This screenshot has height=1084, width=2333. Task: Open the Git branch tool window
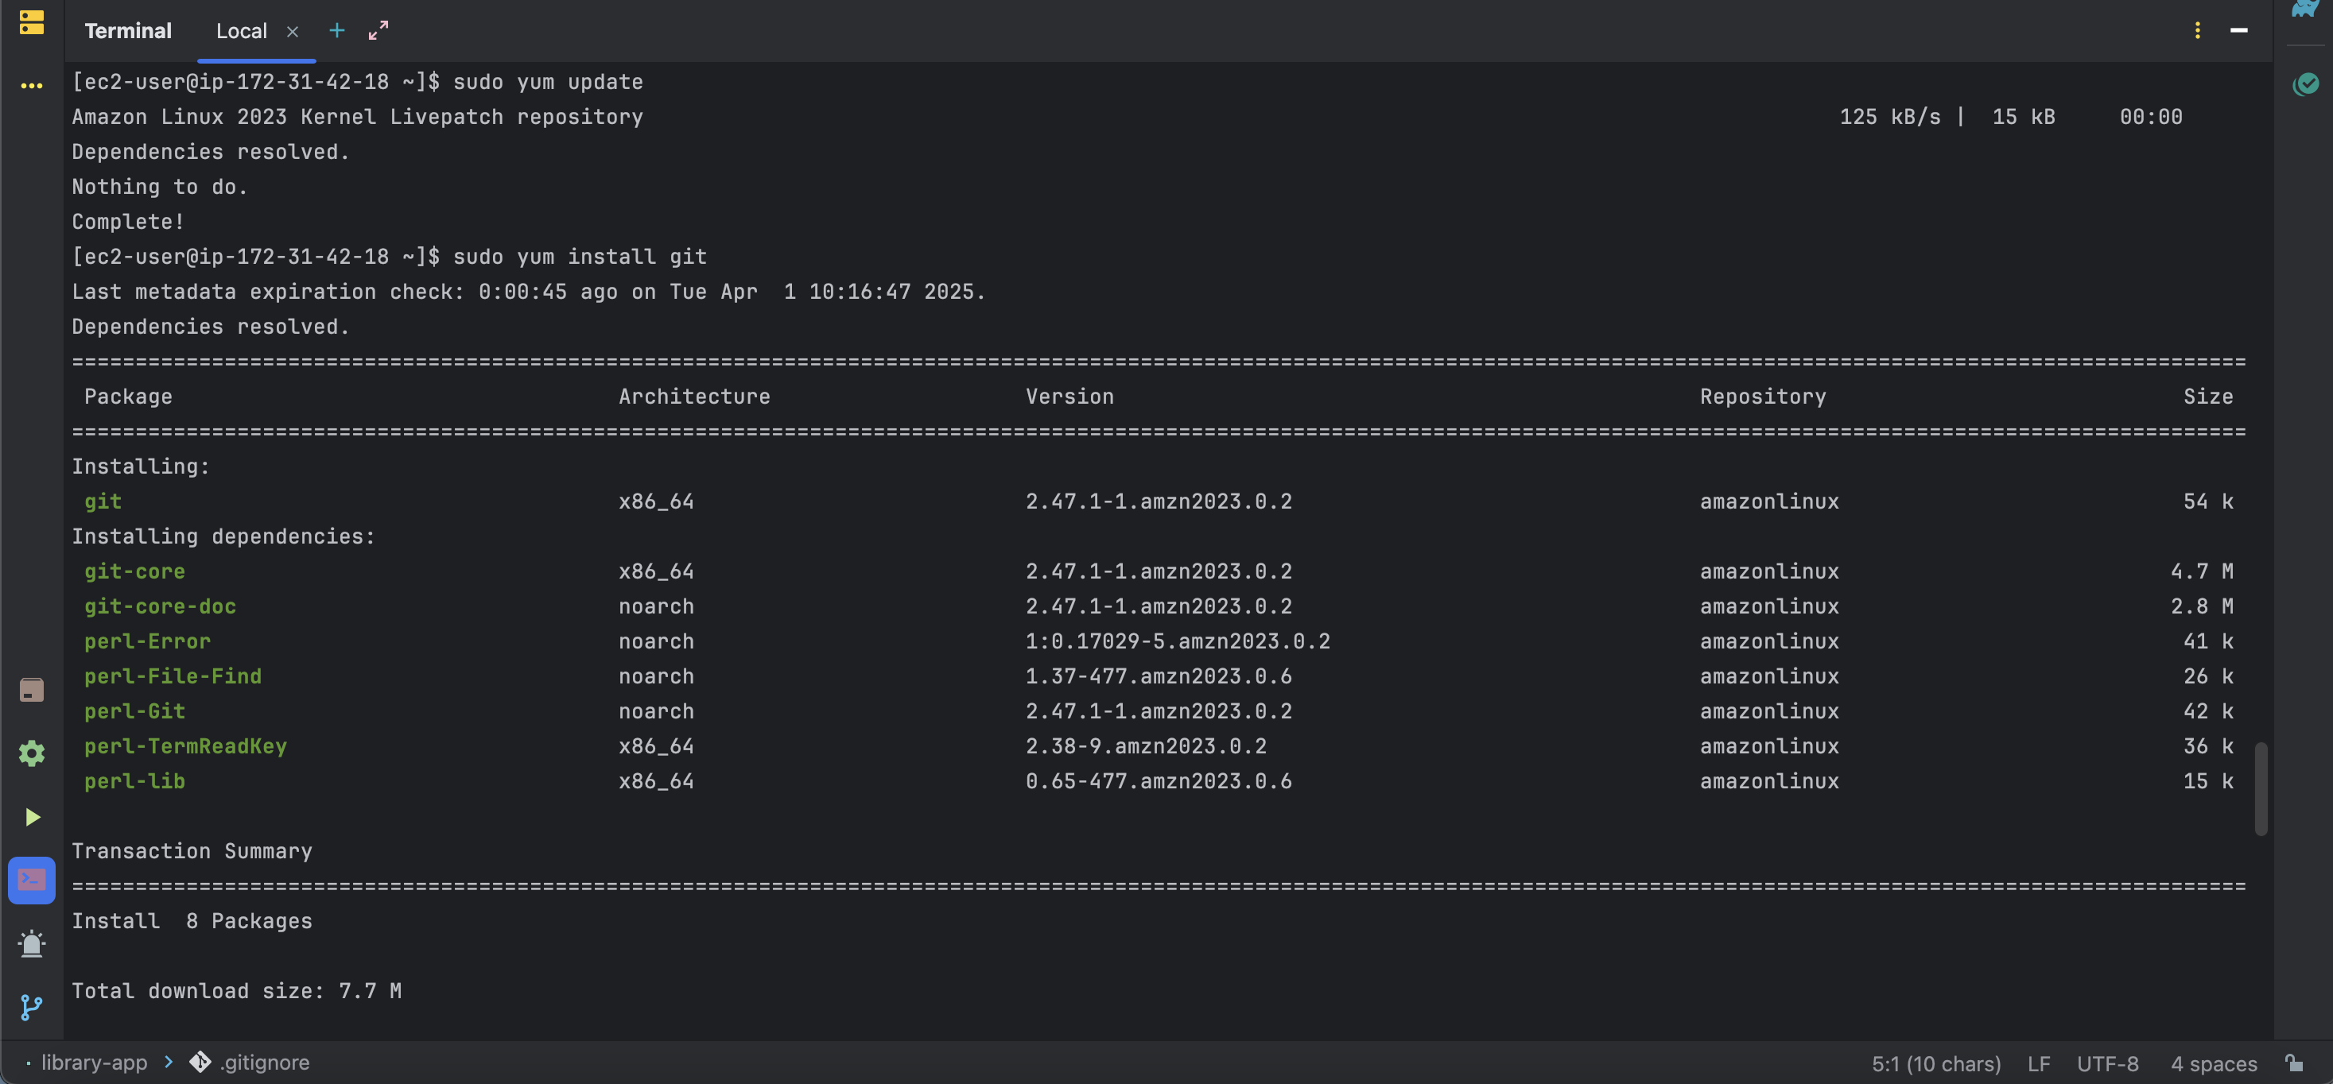point(32,1007)
